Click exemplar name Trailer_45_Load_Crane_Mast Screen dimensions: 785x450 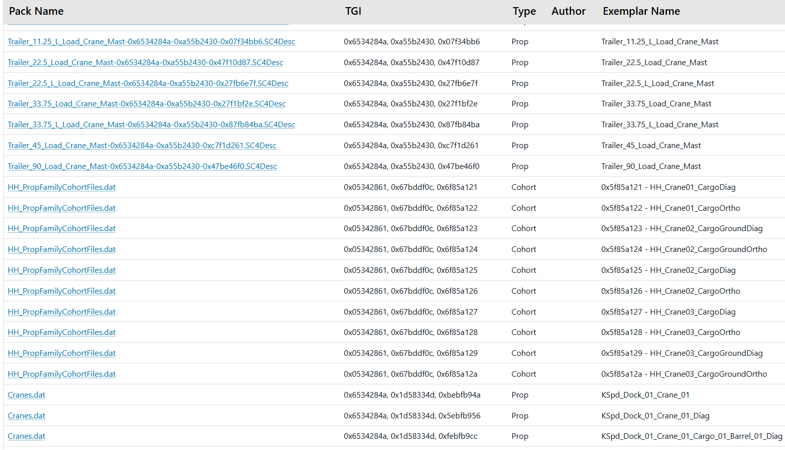(x=651, y=146)
